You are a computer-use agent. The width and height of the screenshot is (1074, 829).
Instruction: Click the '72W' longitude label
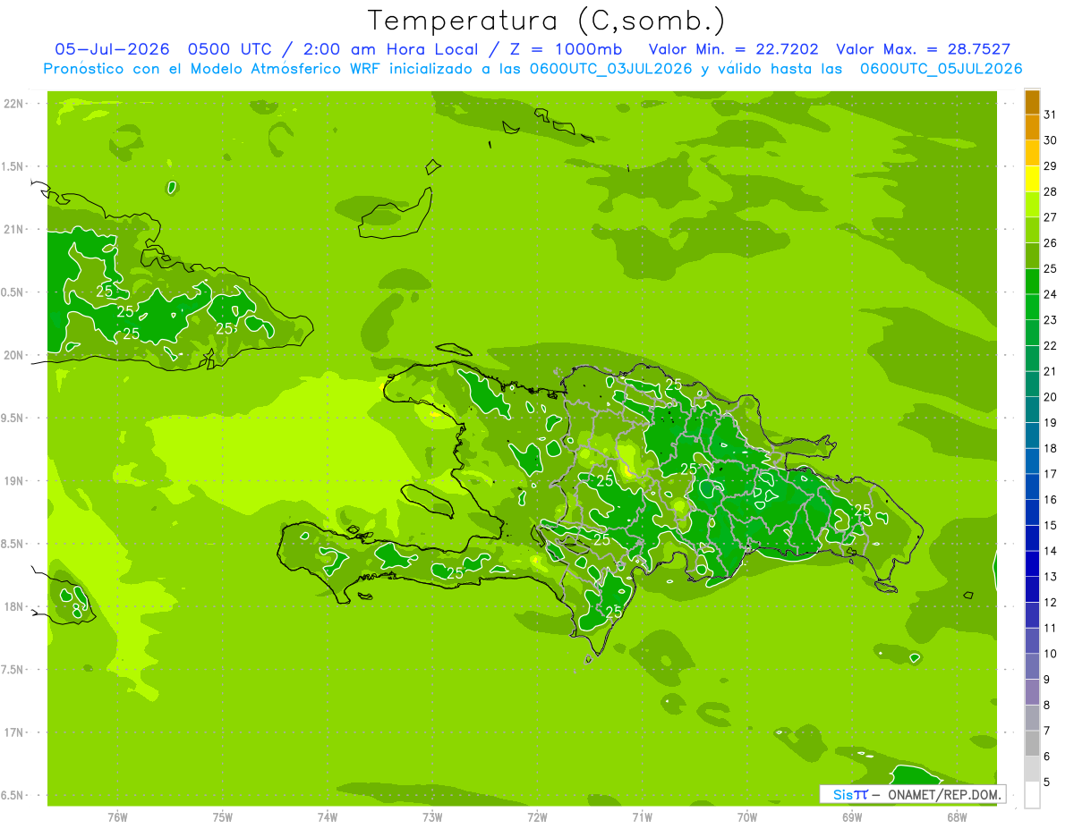click(x=537, y=817)
